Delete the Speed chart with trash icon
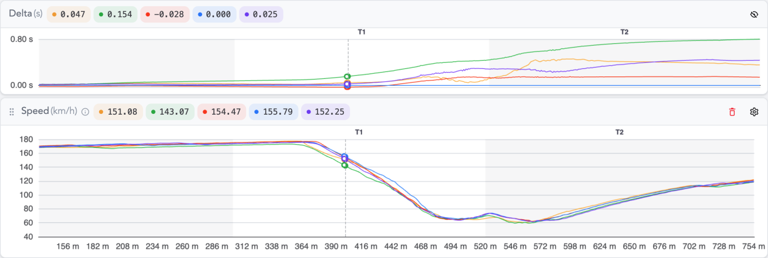Screen dimensions: 768x258 click(x=732, y=112)
